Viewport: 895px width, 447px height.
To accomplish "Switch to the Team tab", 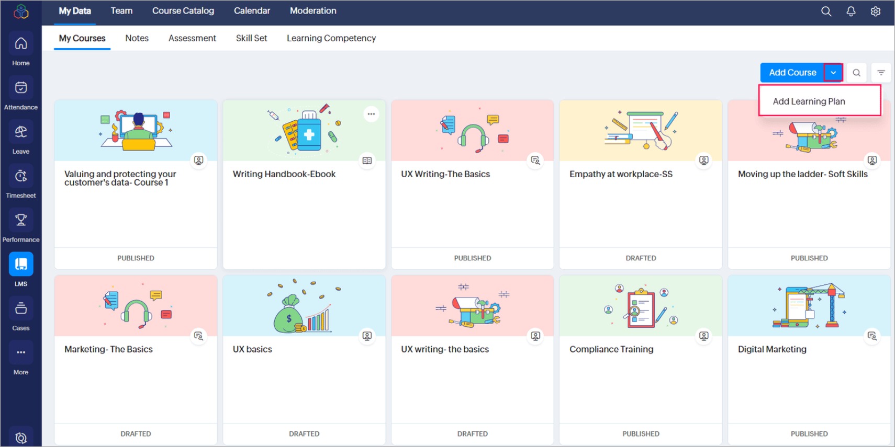I will [121, 11].
